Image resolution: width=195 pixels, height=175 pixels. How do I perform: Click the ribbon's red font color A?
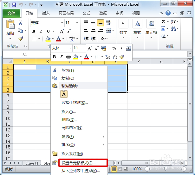point(58,39)
